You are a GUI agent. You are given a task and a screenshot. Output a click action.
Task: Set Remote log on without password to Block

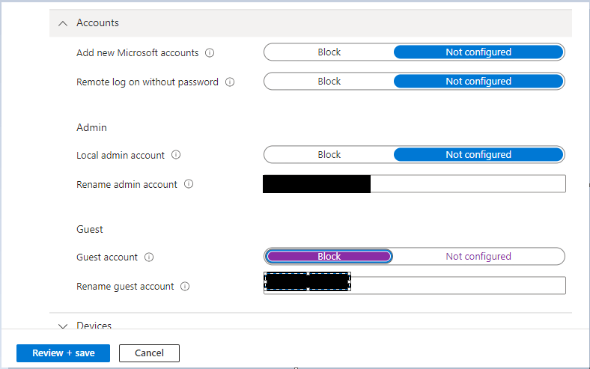click(x=329, y=82)
